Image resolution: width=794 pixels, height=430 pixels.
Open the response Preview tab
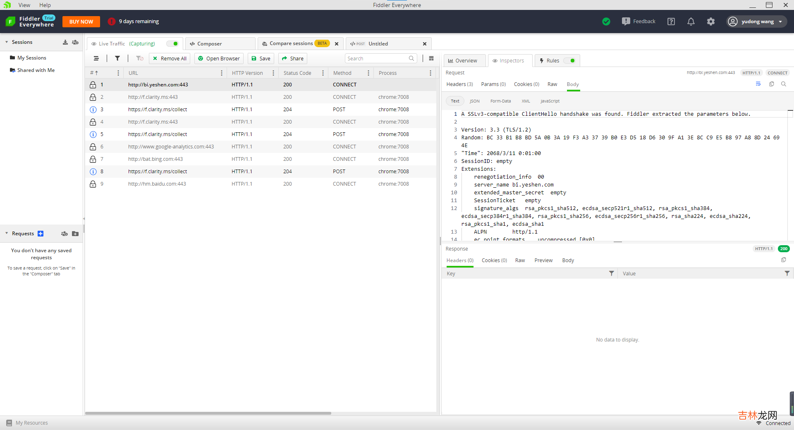(x=543, y=260)
